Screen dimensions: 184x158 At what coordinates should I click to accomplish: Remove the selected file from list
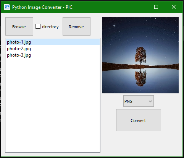(x=76, y=26)
